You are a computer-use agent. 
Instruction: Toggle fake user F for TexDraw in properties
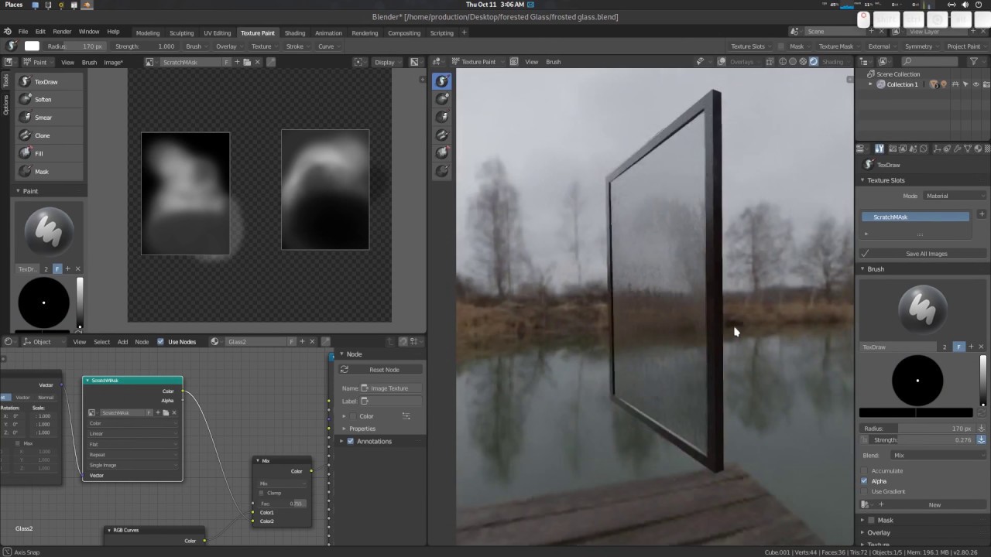[959, 347]
